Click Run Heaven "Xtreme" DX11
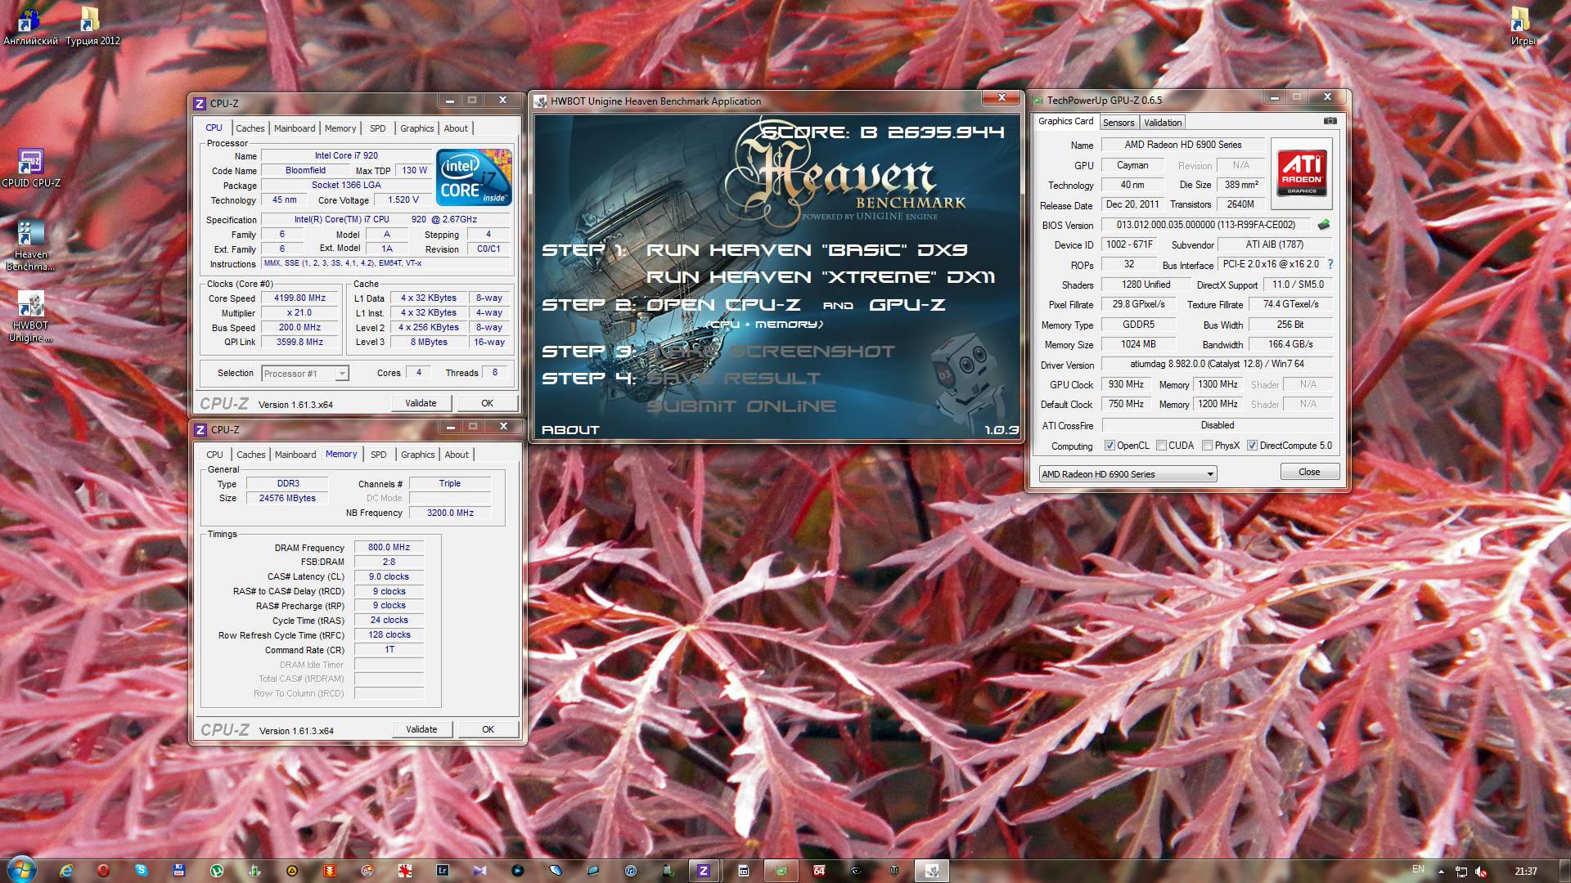This screenshot has height=883, width=1571. [x=821, y=277]
